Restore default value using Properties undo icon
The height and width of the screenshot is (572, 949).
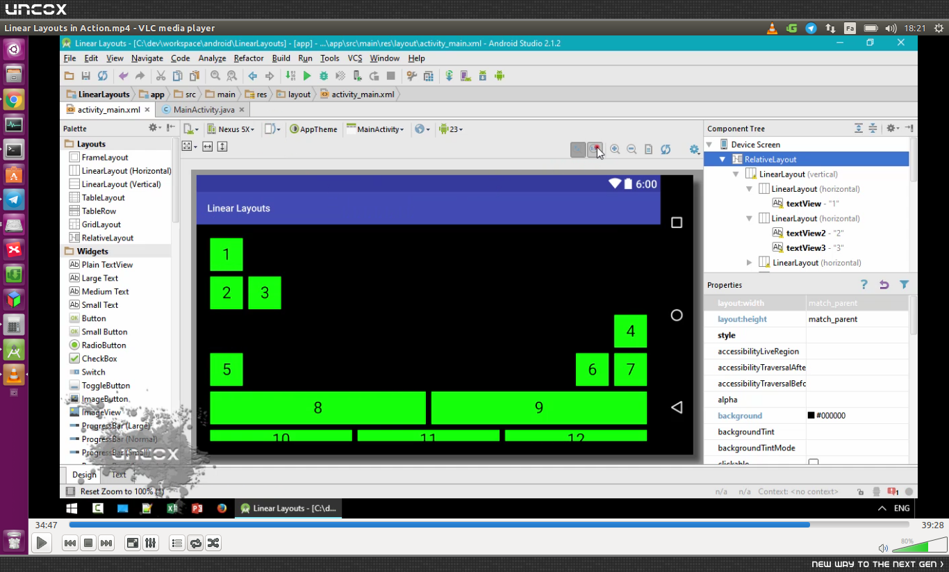(884, 284)
